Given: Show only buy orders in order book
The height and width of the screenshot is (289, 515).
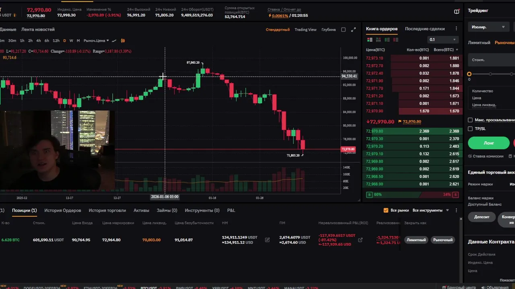Looking at the screenshot, I should 387,40.
